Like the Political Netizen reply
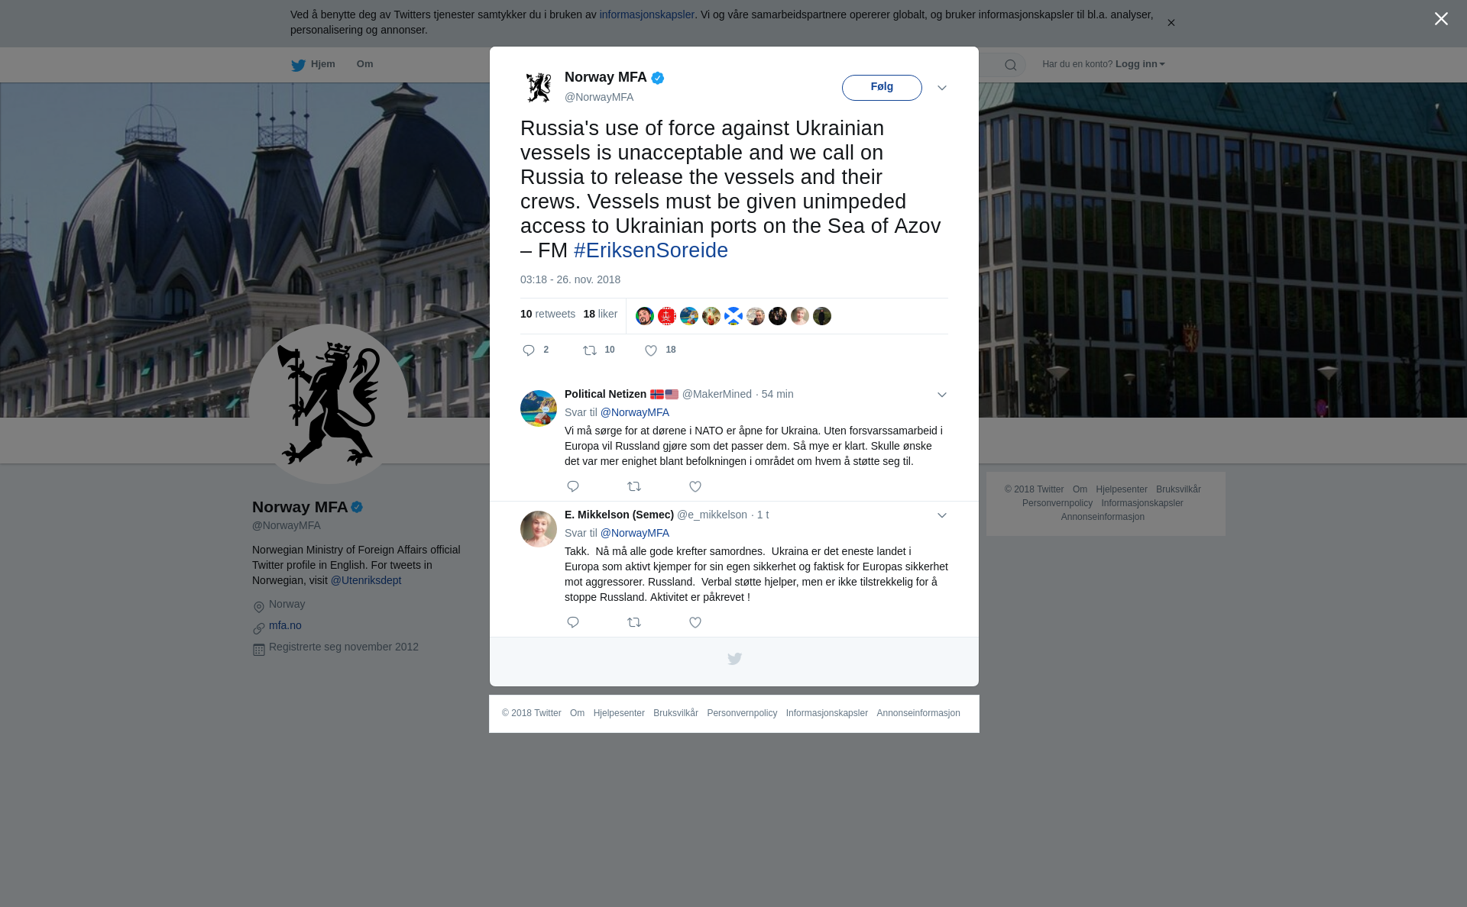Screen dimensions: 1467x907 point(695,486)
